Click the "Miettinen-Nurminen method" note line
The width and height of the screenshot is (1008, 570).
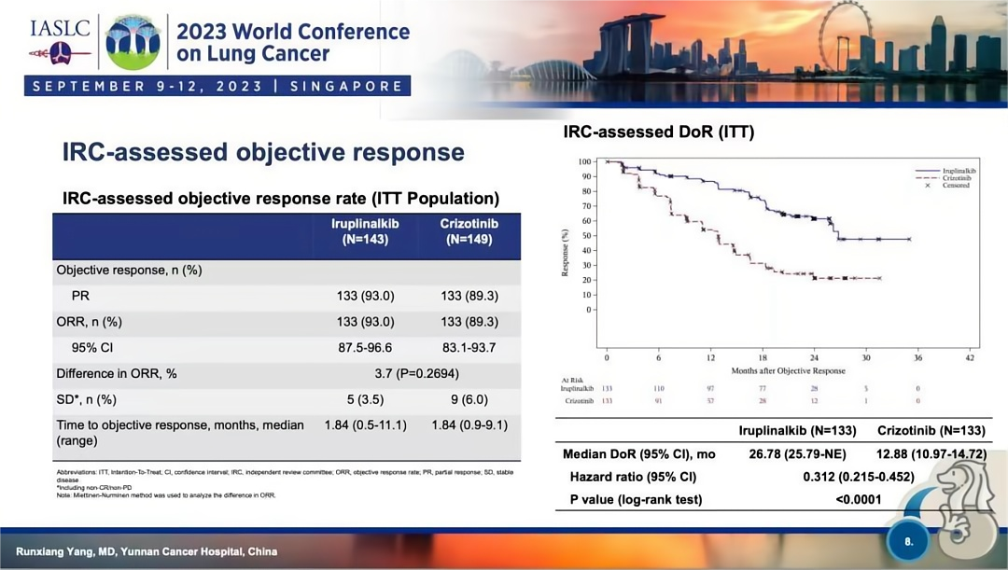coord(166,494)
